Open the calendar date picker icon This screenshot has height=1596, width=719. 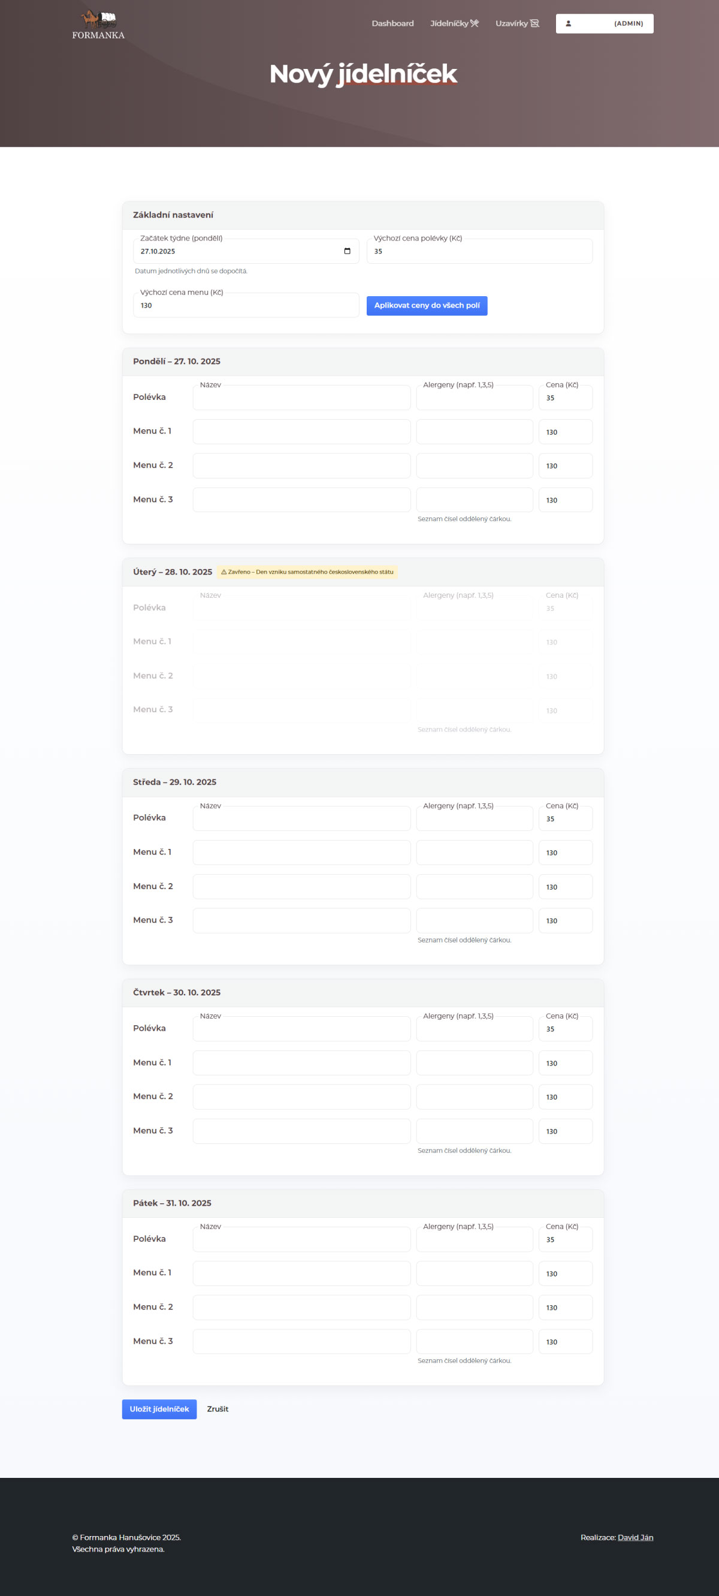[347, 251]
